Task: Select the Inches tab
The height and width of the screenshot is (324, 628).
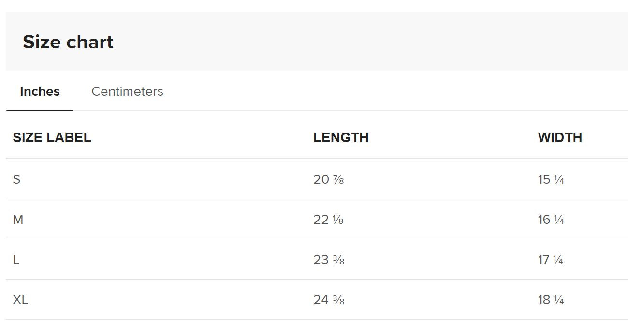Action: click(40, 91)
